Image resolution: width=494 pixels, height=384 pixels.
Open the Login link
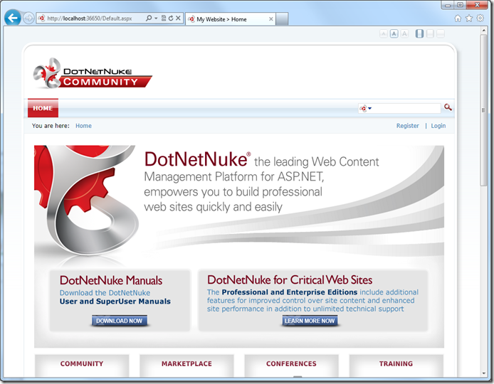pyautogui.click(x=438, y=126)
